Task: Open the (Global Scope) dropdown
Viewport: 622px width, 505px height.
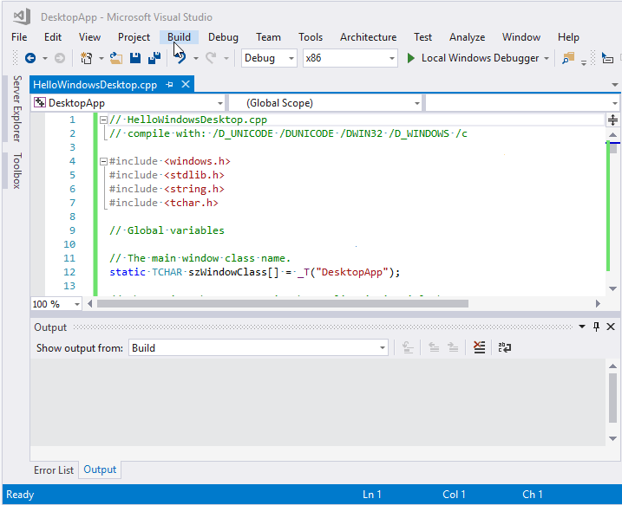Action: click(x=416, y=103)
